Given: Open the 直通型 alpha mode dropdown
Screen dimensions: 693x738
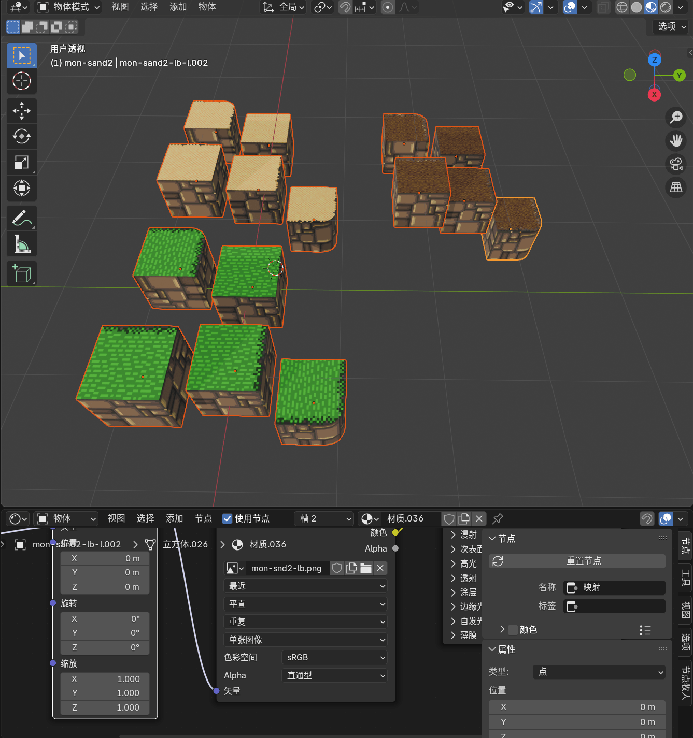Looking at the screenshot, I should pos(335,675).
